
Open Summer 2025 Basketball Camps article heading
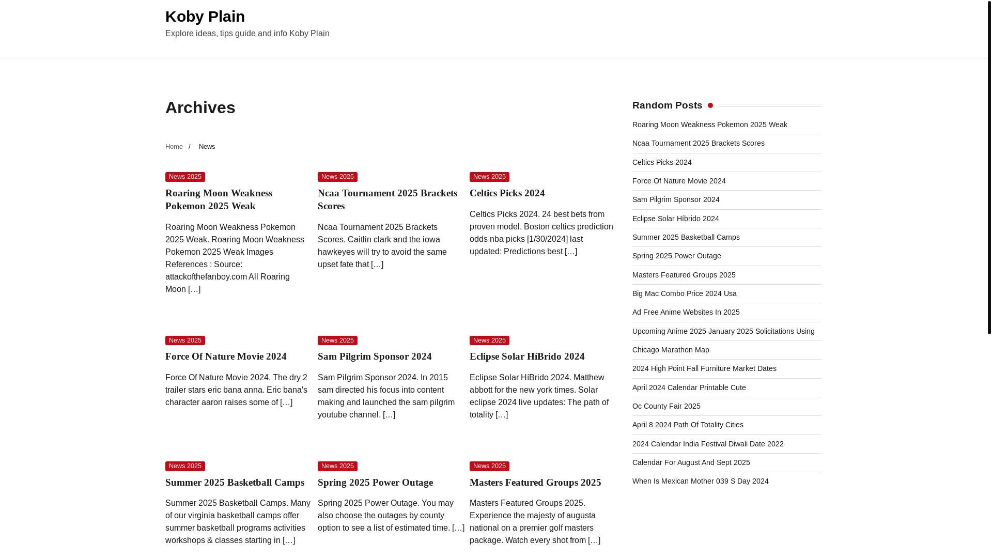(235, 483)
